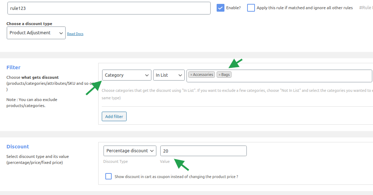Viewport: 373px width, 195px height.
Task: Remove the Accessories category tag
Action: point(191,75)
